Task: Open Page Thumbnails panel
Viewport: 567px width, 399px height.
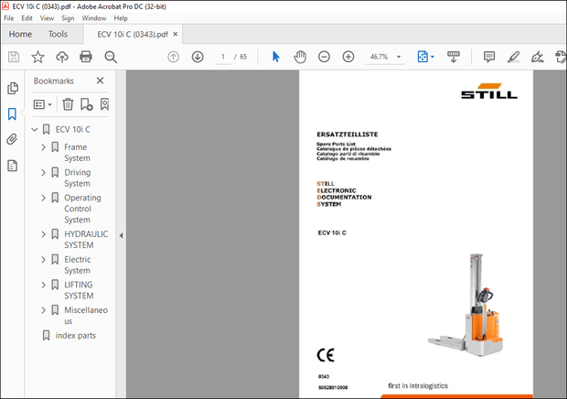Action: tap(13, 88)
